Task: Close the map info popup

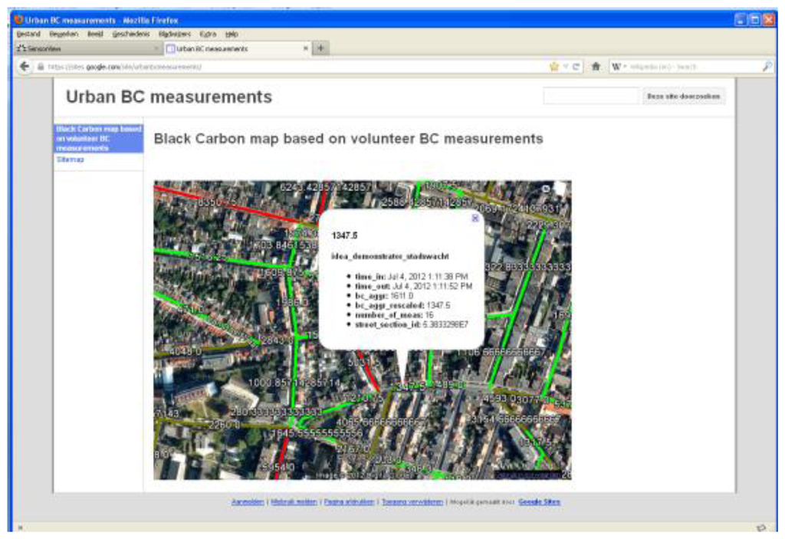Action: tap(475, 218)
